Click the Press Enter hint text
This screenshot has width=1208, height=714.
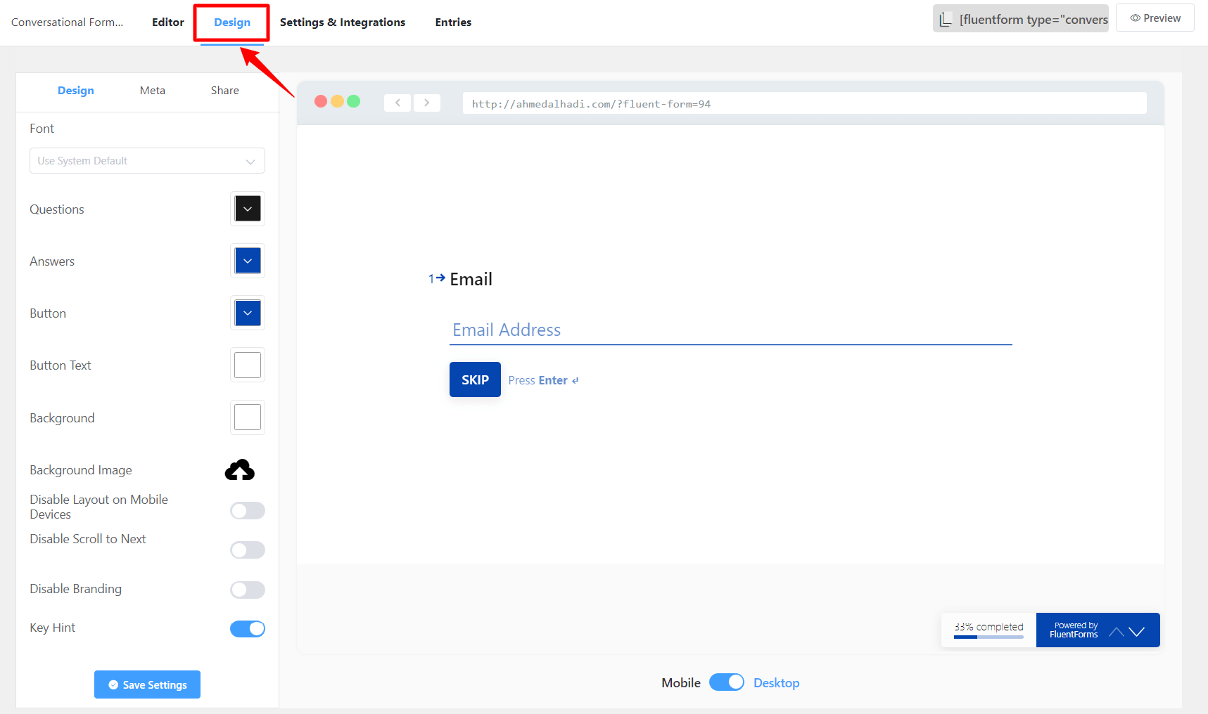pos(543,380)
